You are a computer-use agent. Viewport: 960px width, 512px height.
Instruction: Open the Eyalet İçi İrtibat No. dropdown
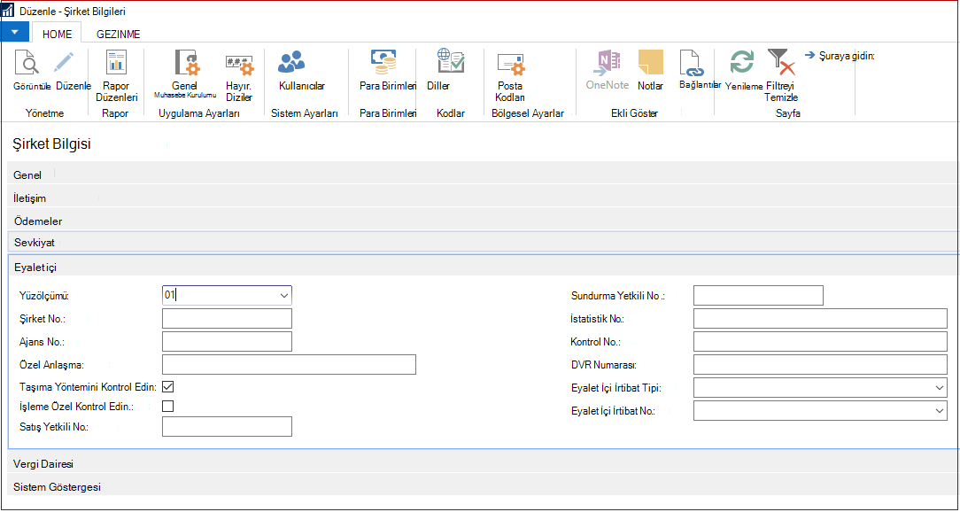[940, 411]
